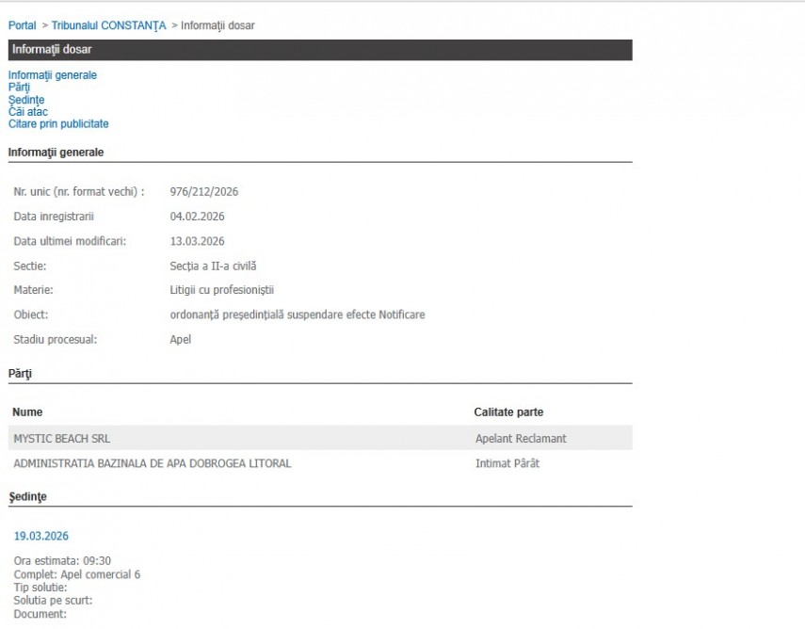The image size is (805, 629).
Task: Click the Calitate parte column header
Action: (508, 412)
